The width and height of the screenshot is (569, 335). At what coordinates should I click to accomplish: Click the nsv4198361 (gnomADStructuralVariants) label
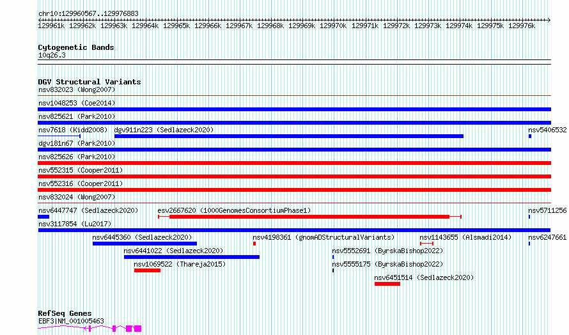tap(323, 237)
